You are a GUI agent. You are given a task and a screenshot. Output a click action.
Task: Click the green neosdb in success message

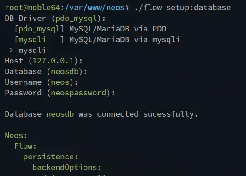coord(60,114)
